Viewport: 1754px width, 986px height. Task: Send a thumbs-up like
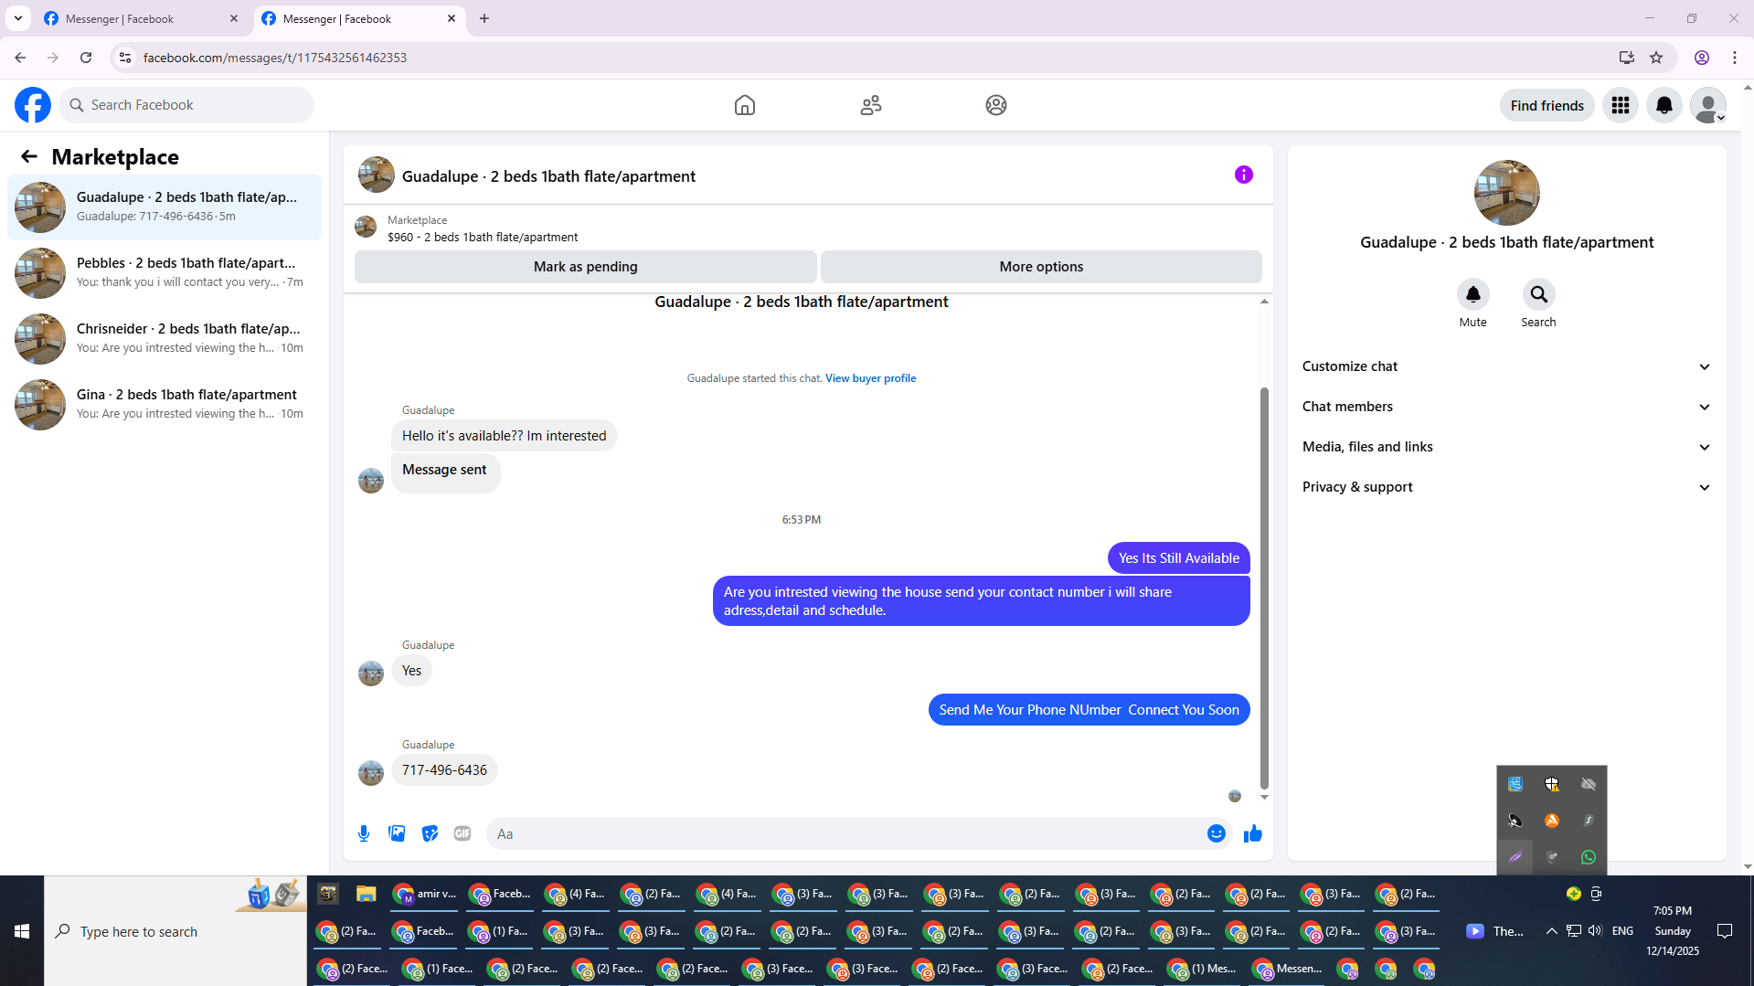click(x=1253, y=833)
